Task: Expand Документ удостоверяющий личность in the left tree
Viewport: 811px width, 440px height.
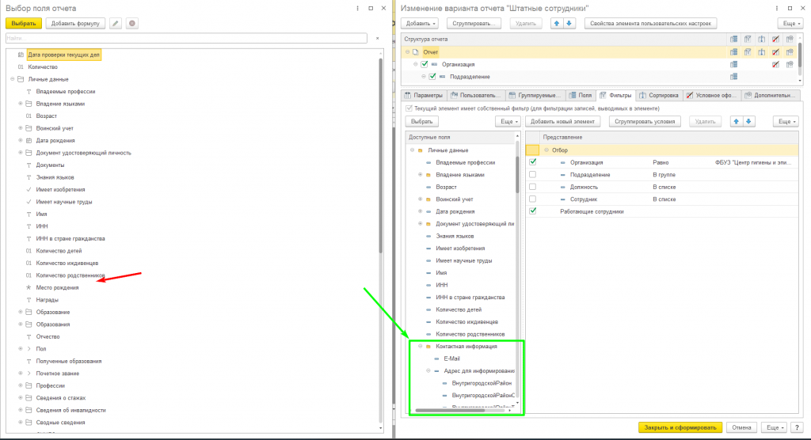Action: [21, 153]
